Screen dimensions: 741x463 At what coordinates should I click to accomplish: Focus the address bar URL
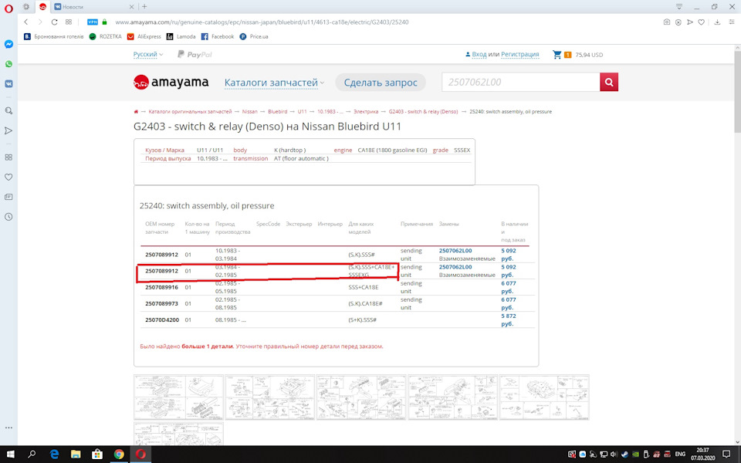tap(262, 22)
